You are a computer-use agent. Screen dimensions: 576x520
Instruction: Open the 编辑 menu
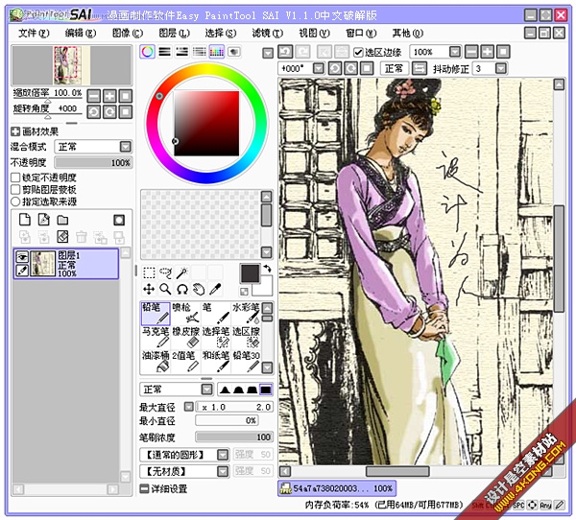pos(81,34)
